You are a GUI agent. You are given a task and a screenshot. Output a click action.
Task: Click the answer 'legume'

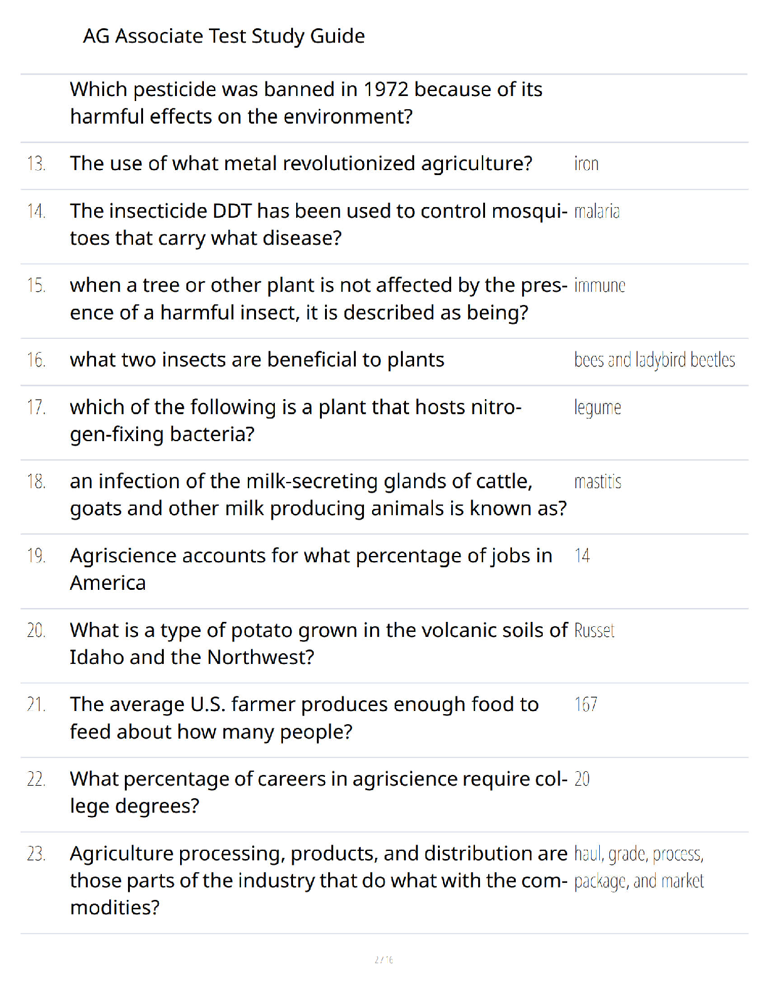pyautogui.click(x=597, y=408)
